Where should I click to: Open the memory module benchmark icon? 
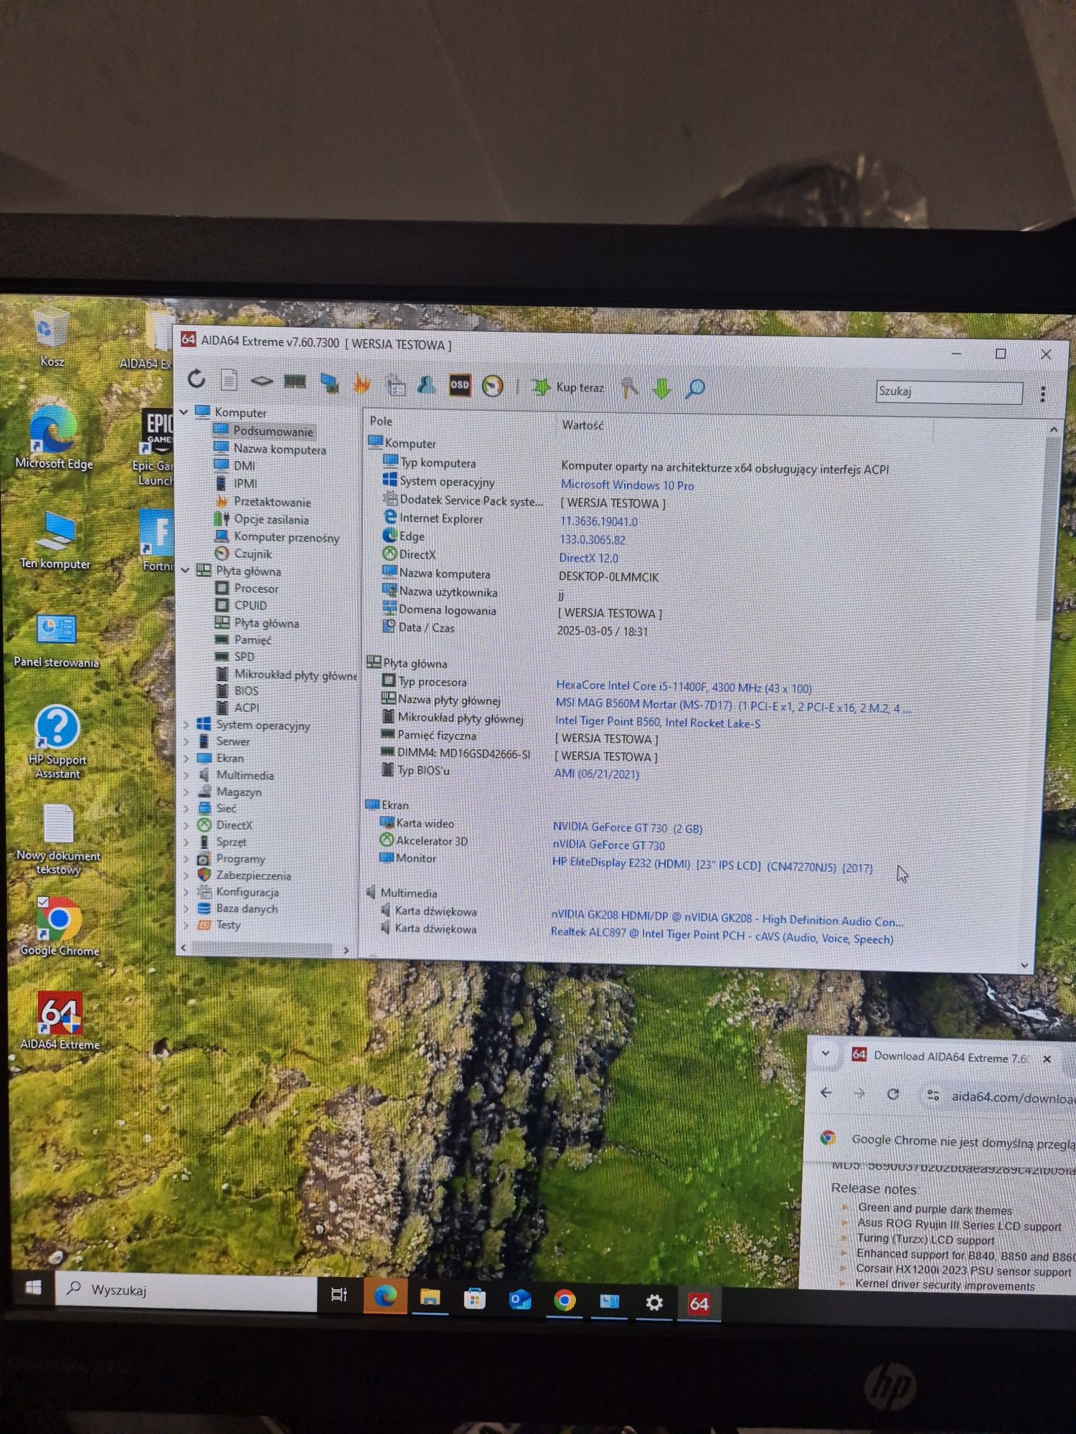click(x=295, y=381)
